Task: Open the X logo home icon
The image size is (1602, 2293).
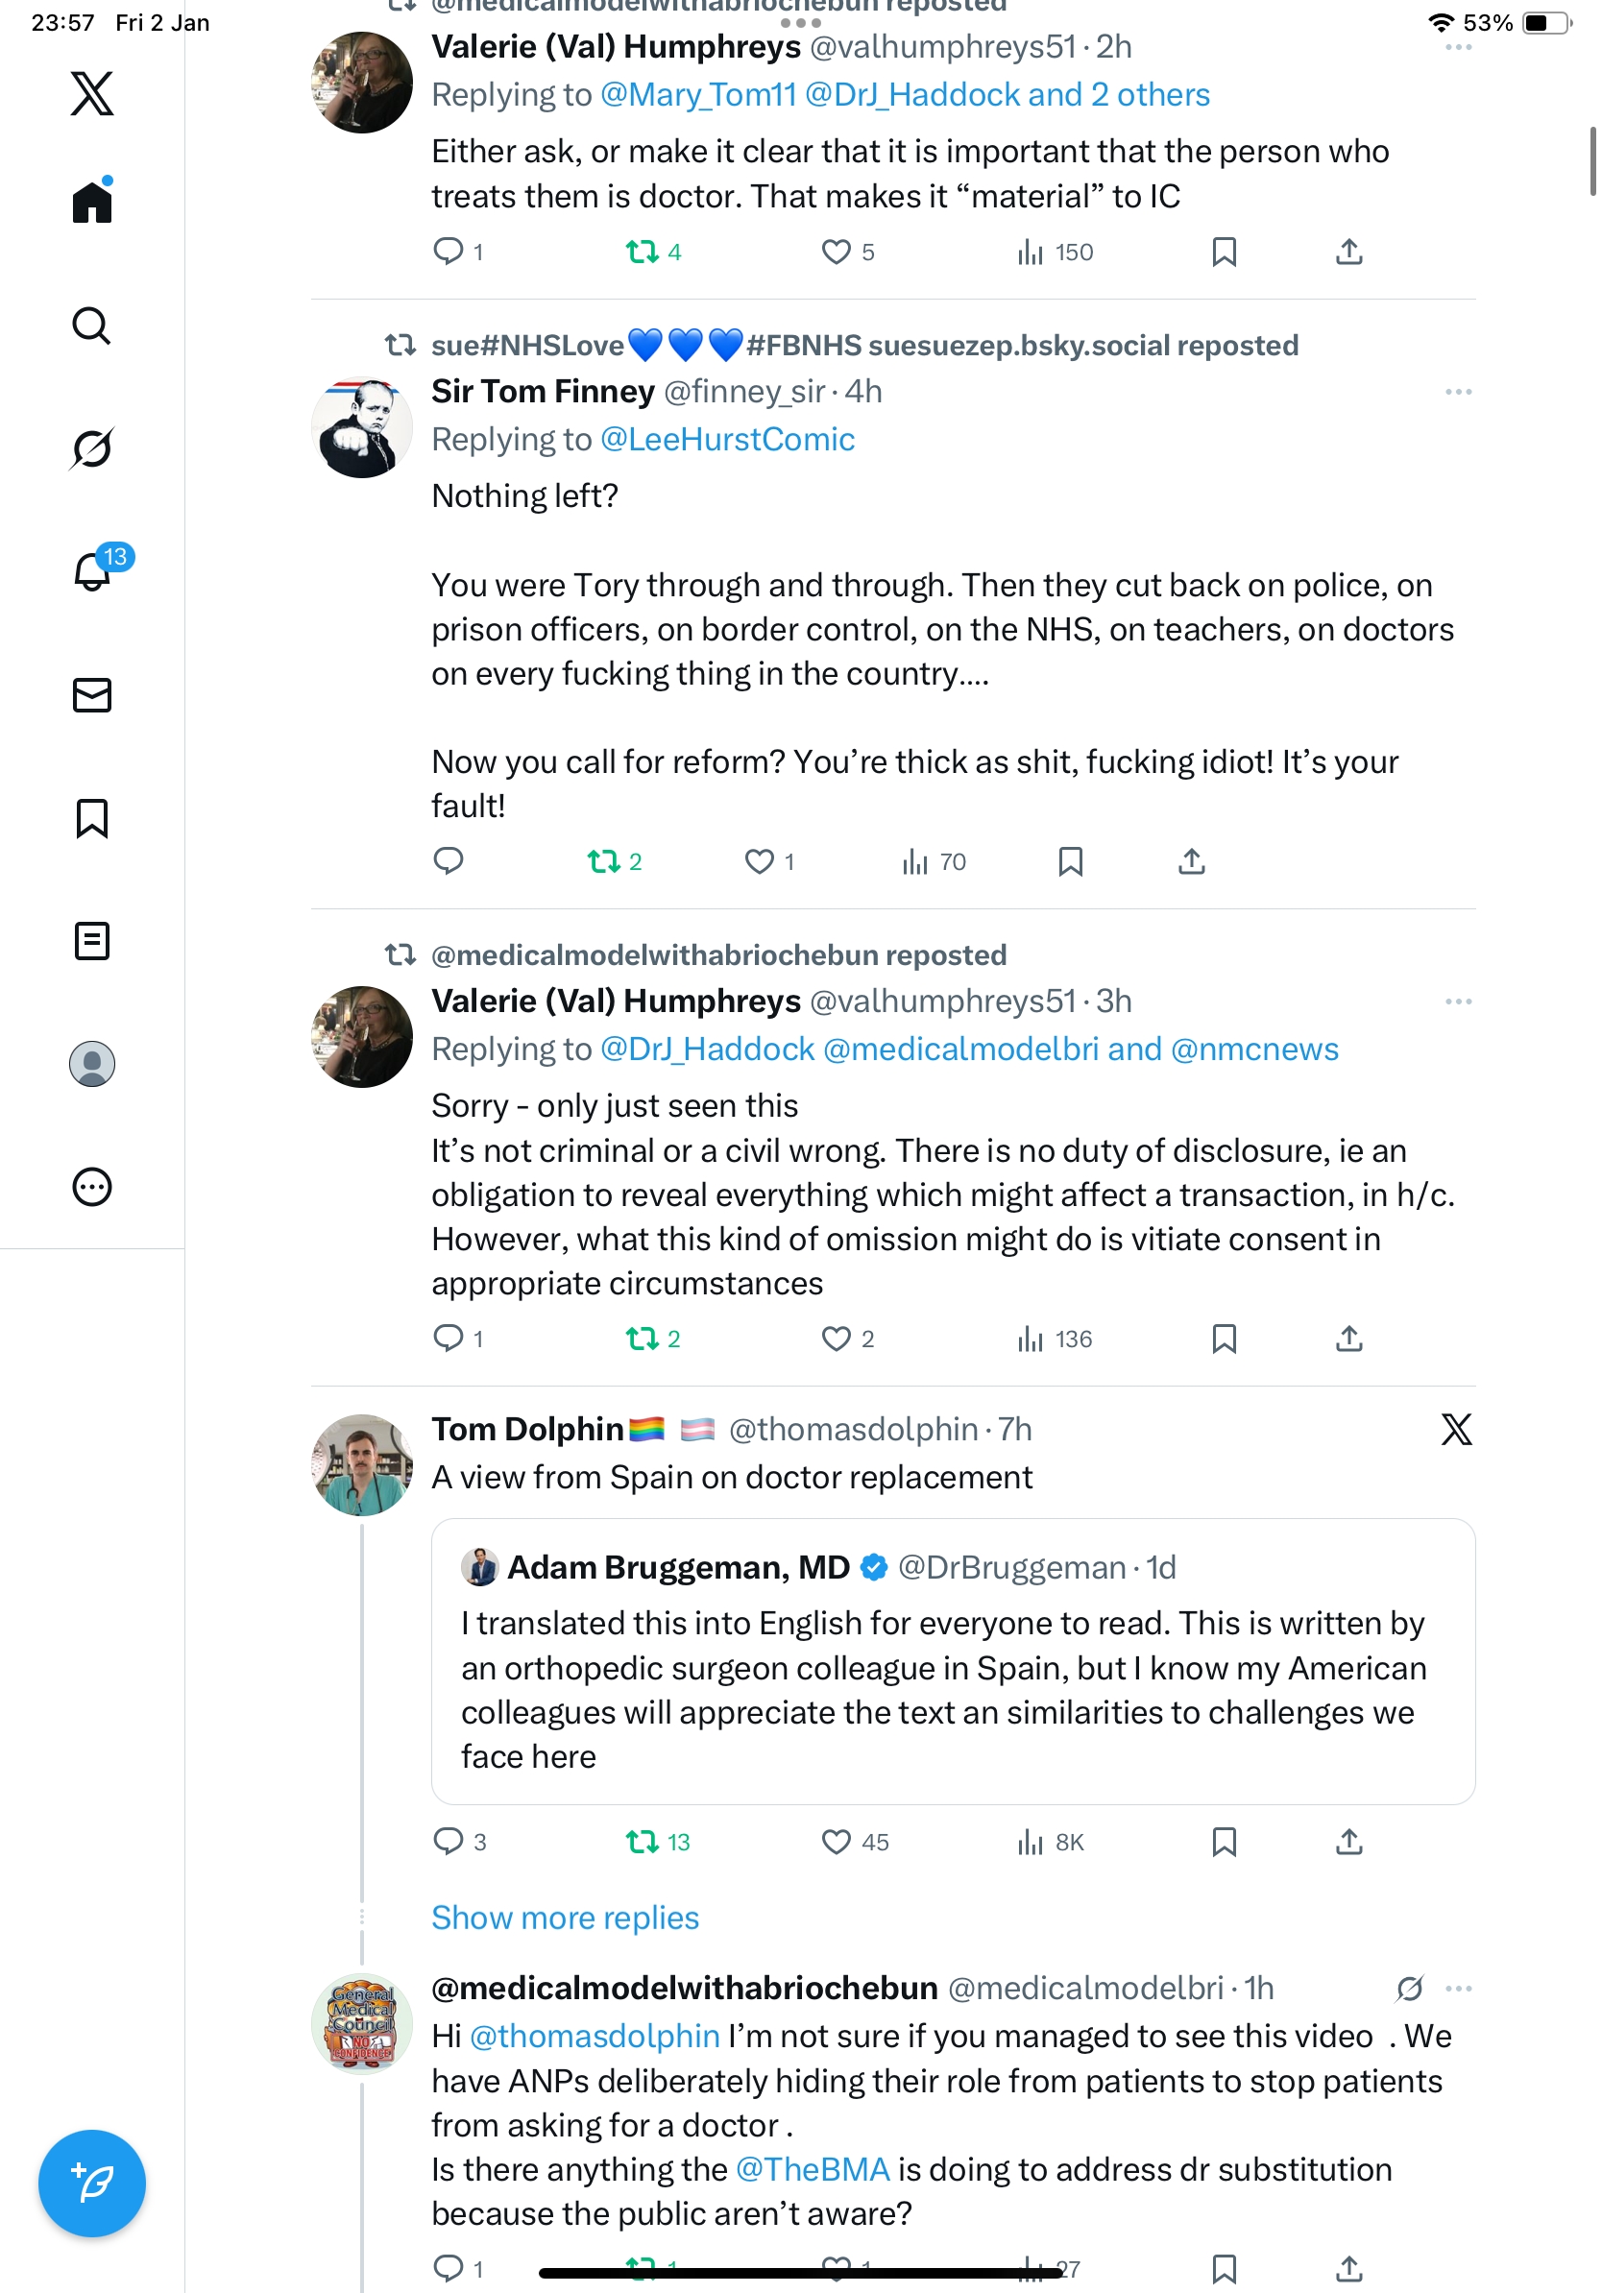Action: coord(92,94)
